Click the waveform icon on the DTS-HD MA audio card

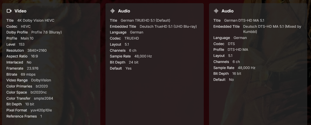click(216, 11)
